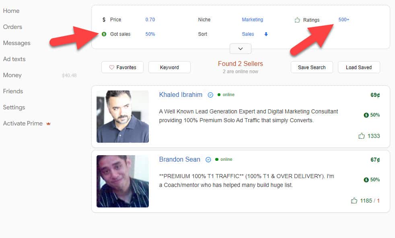This screenshot has width=395, height=238.
Task: Click the Load Saved button
Action: pos(359,67)
